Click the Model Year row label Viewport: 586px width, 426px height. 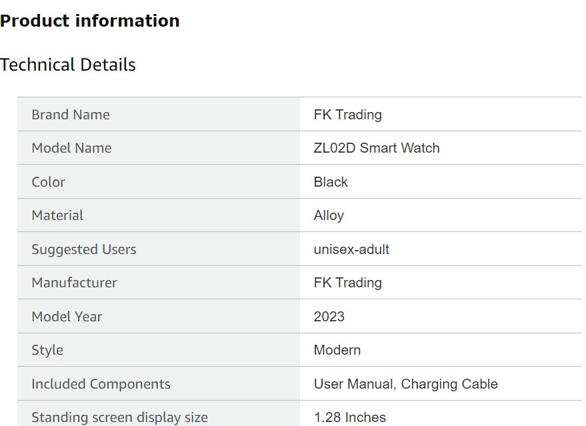(67, 317)
